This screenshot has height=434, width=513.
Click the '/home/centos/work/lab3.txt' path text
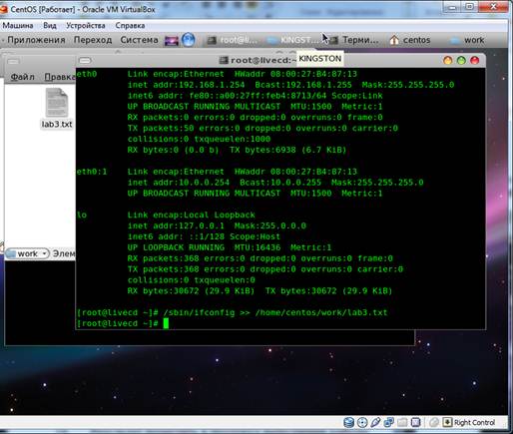click(321, 312)
